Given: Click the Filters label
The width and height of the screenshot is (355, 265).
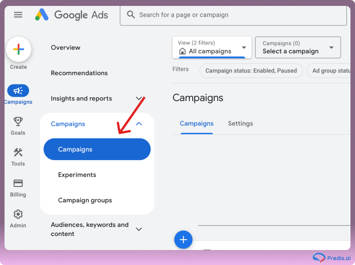Looking at the screenshot, I should (180, 69).
